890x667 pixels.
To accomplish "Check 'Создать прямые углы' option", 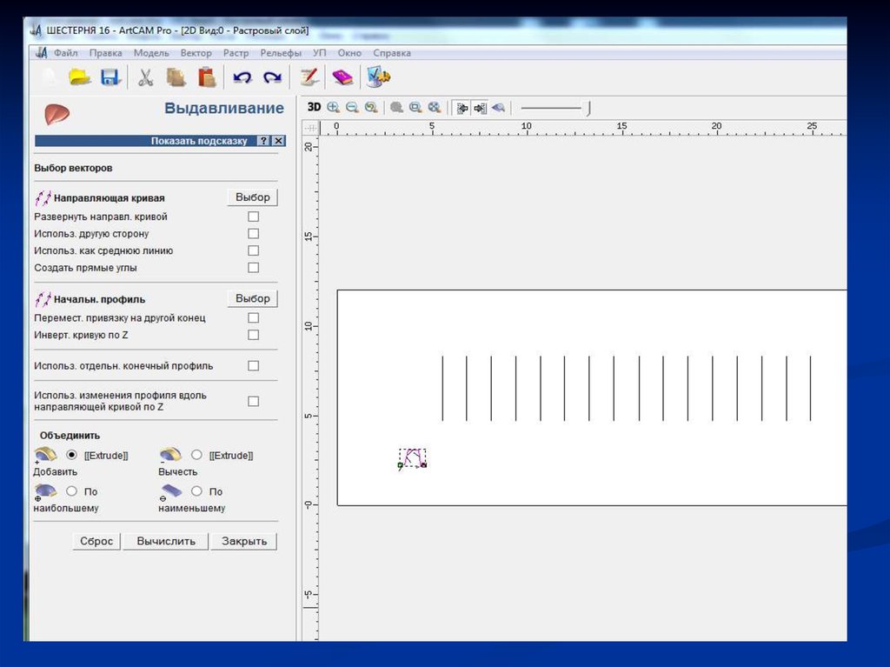I will point(253,268).
